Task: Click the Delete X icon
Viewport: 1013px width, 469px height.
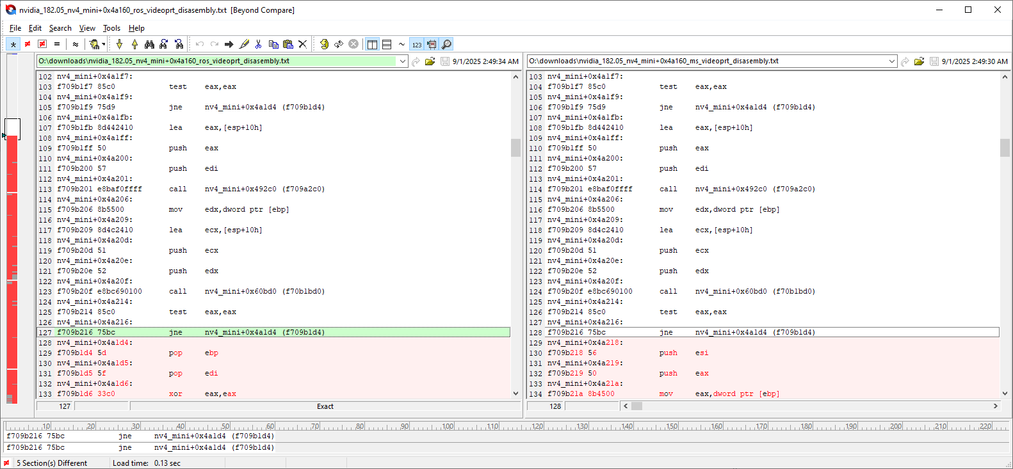Action: [x=303, y=44]
